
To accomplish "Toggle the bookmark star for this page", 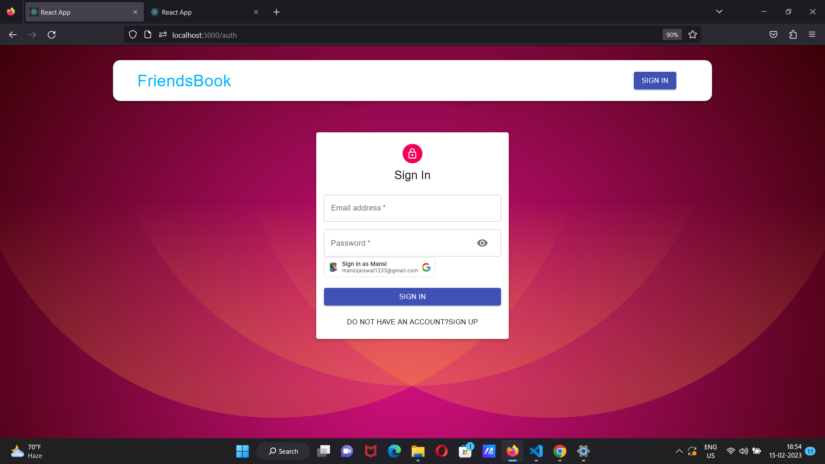I will [x=692, y=34].
